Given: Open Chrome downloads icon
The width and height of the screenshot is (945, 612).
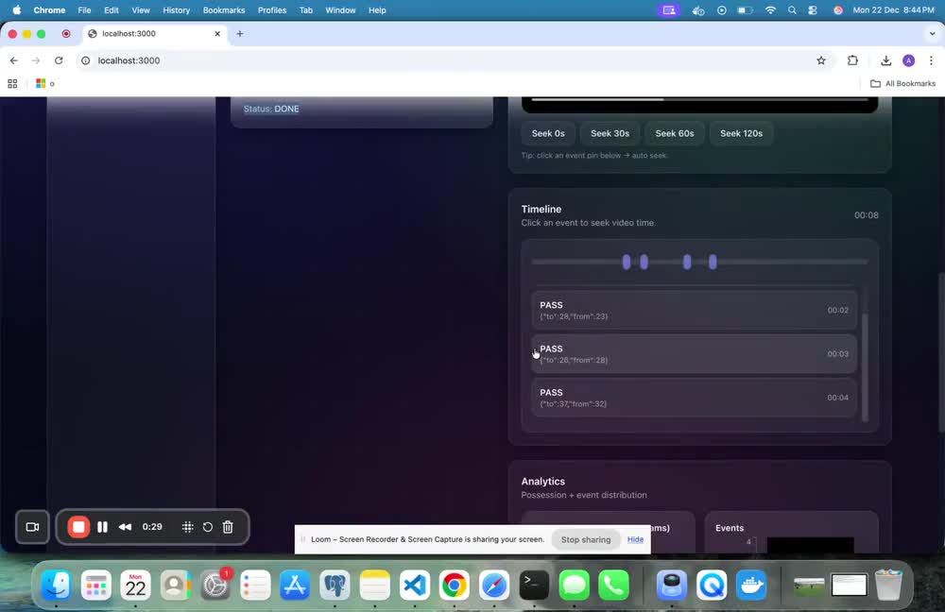Looking at the screenshot, I should (885, 60).
